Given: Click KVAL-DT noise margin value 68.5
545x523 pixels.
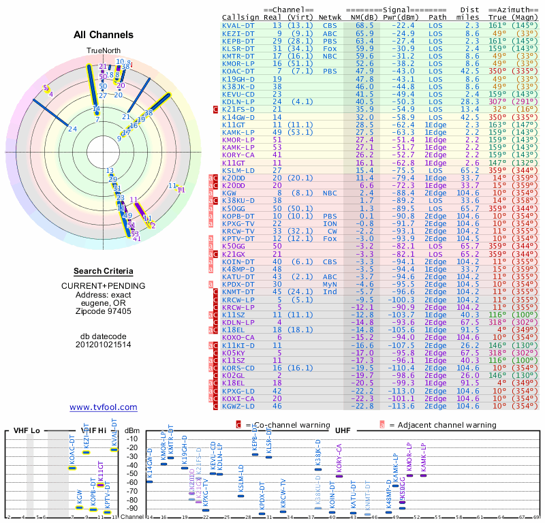Looking at the screenshot, I should point(364,26).
